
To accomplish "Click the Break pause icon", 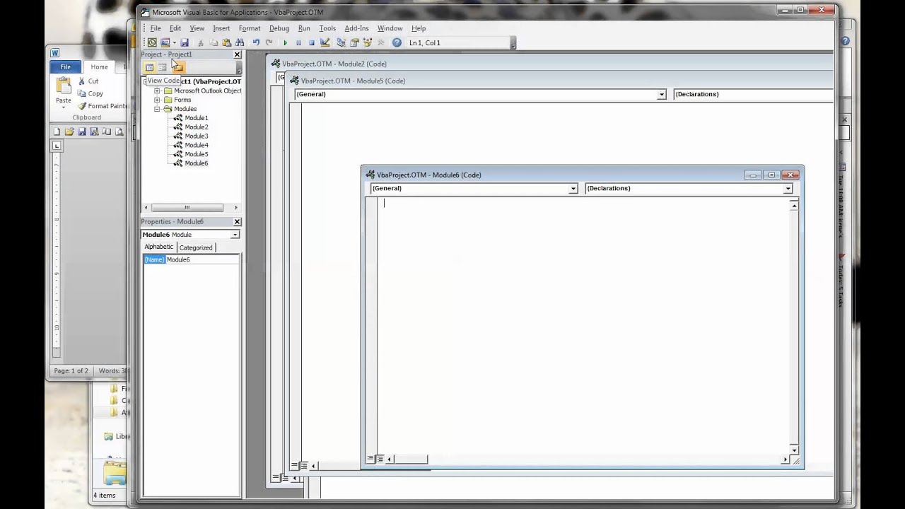I will pyautogui.click(x=298, y=42).
